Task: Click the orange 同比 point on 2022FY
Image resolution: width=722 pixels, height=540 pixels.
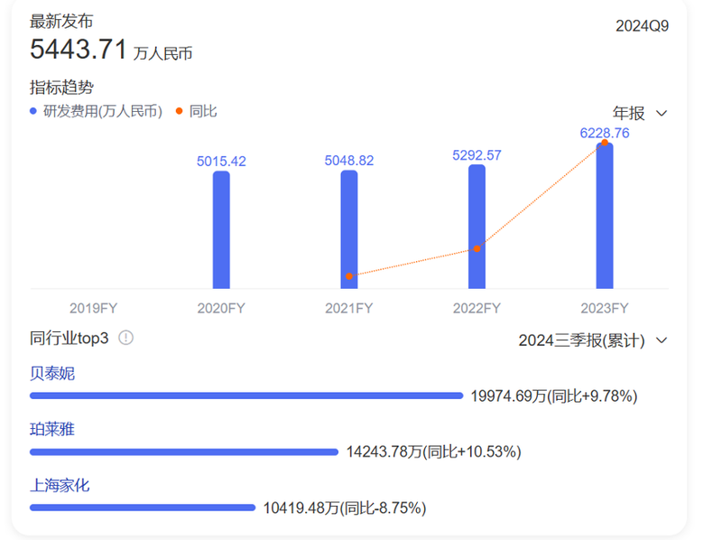Action: coord(477,249)
